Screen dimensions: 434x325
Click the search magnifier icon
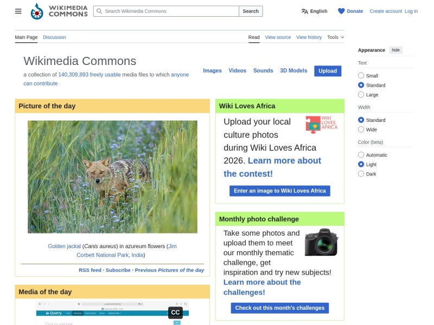(99, 11)
